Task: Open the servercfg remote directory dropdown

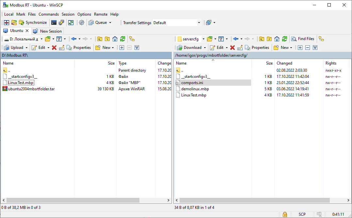Action: [203, 39]
